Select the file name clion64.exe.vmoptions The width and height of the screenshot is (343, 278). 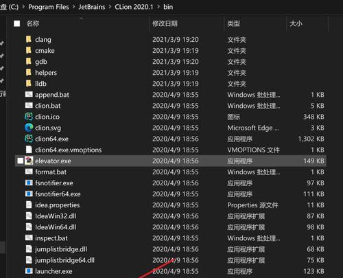(x=69, y=150)
